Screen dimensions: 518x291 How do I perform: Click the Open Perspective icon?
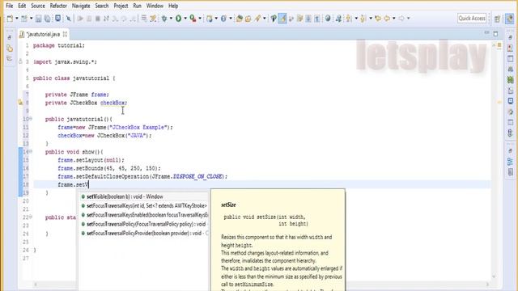(497, 19)
